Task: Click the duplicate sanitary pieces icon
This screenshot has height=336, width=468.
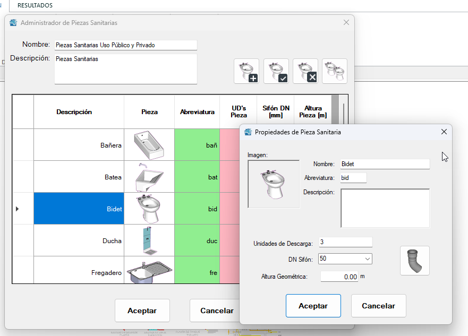Action: [x=335, y=71]
